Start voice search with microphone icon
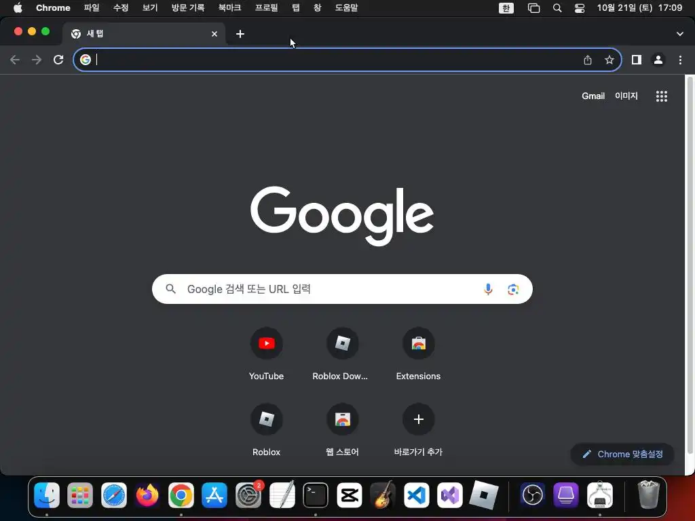Viewport: 695px width, 521px height. (488, 289)
